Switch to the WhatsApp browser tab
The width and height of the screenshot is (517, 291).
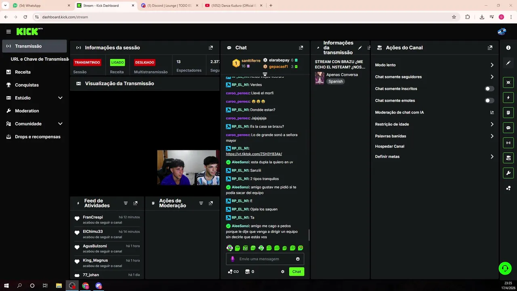(40, 6)
